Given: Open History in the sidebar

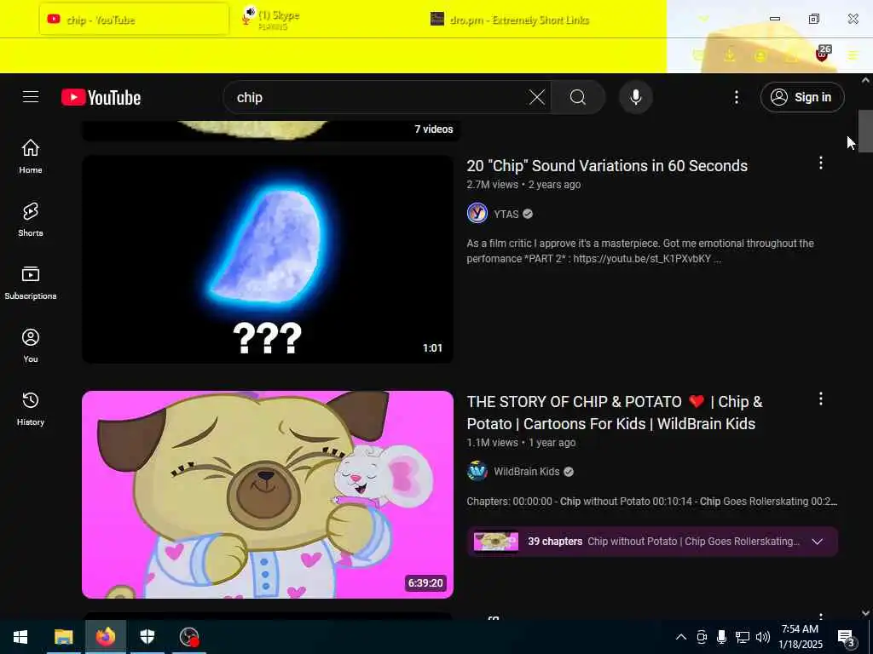Looking at the screenshot, I should click(31, 408).
